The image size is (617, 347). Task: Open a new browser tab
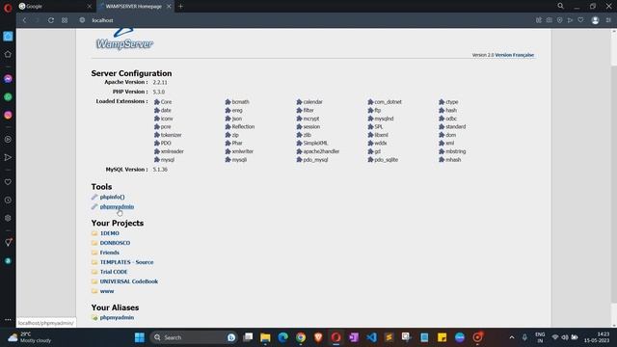(180, 7)
